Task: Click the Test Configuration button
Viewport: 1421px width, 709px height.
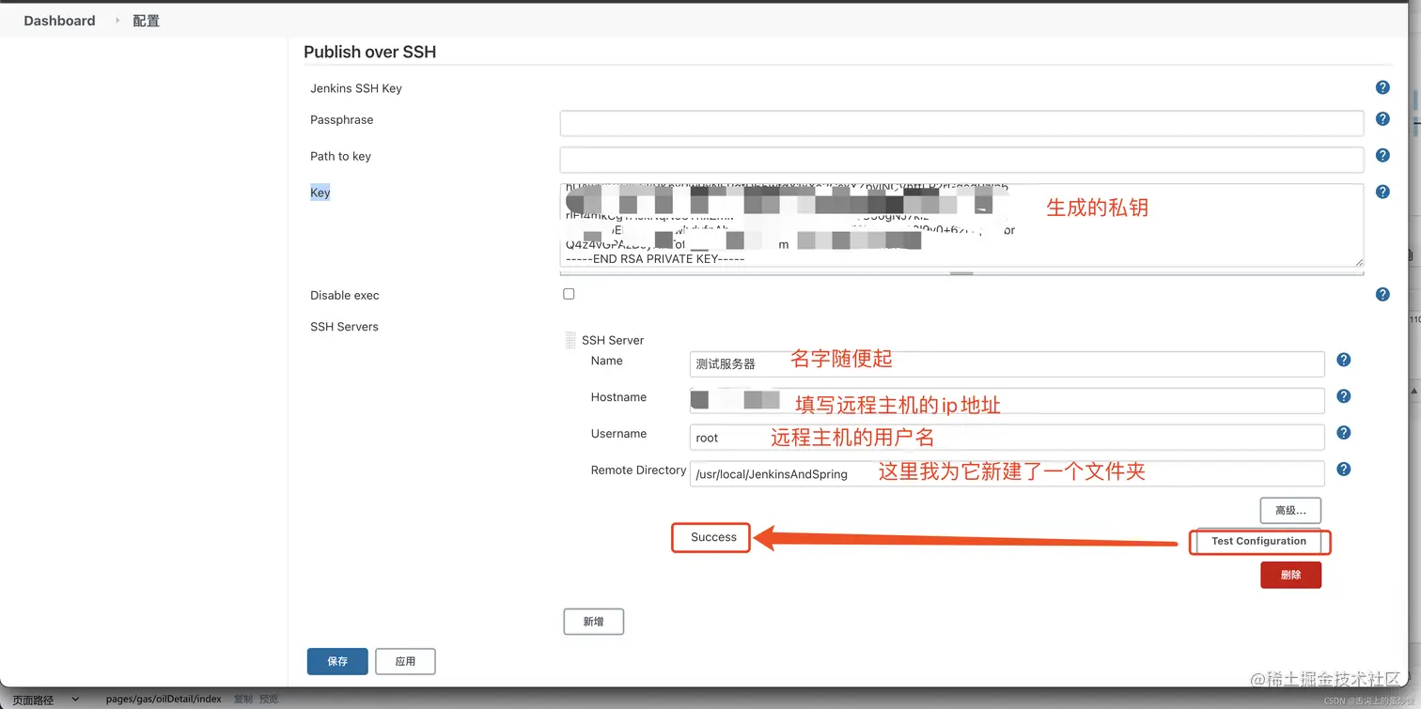Action: [1258, 541]
